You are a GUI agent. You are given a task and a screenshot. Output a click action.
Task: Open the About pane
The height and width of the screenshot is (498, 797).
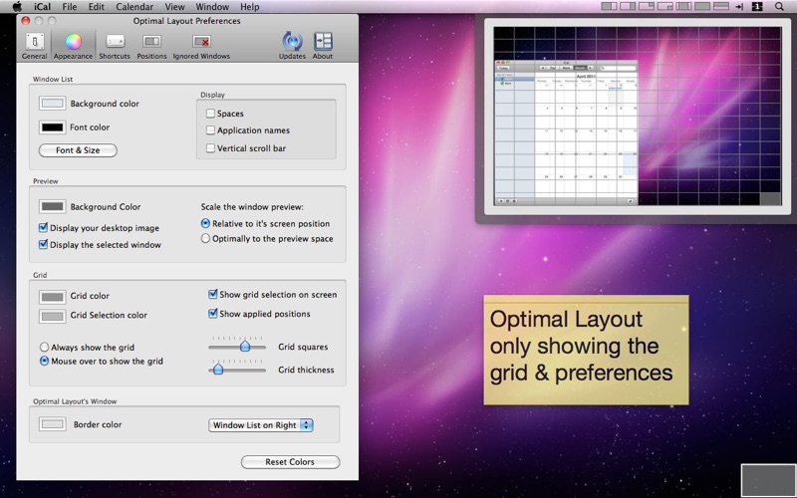tap(323, 46)
